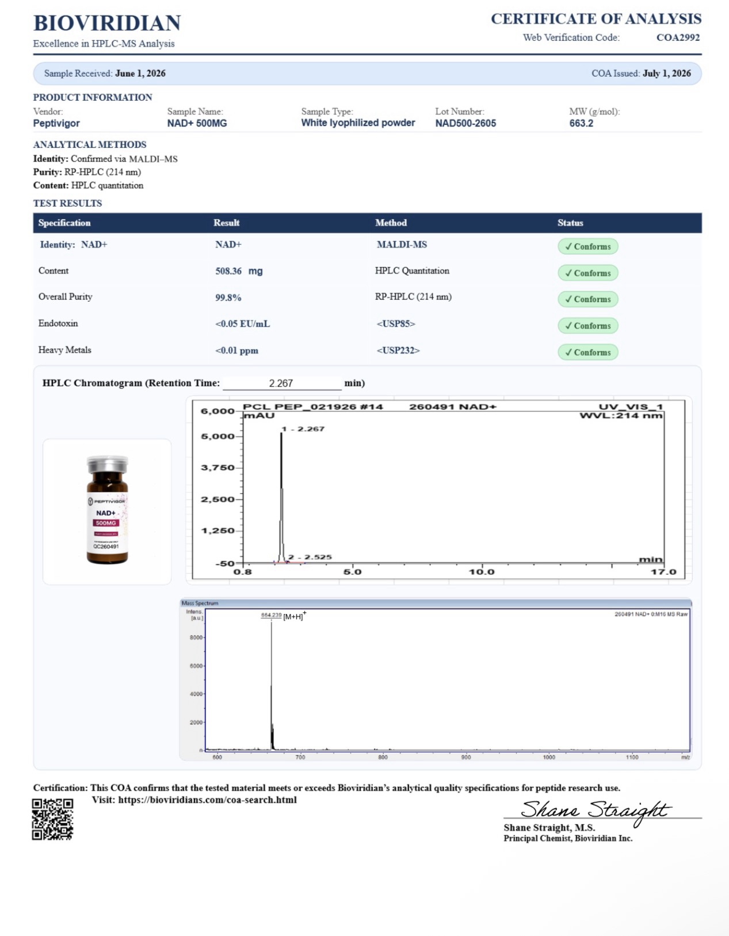Select the content result 508.36 mg

click(239, 271)
